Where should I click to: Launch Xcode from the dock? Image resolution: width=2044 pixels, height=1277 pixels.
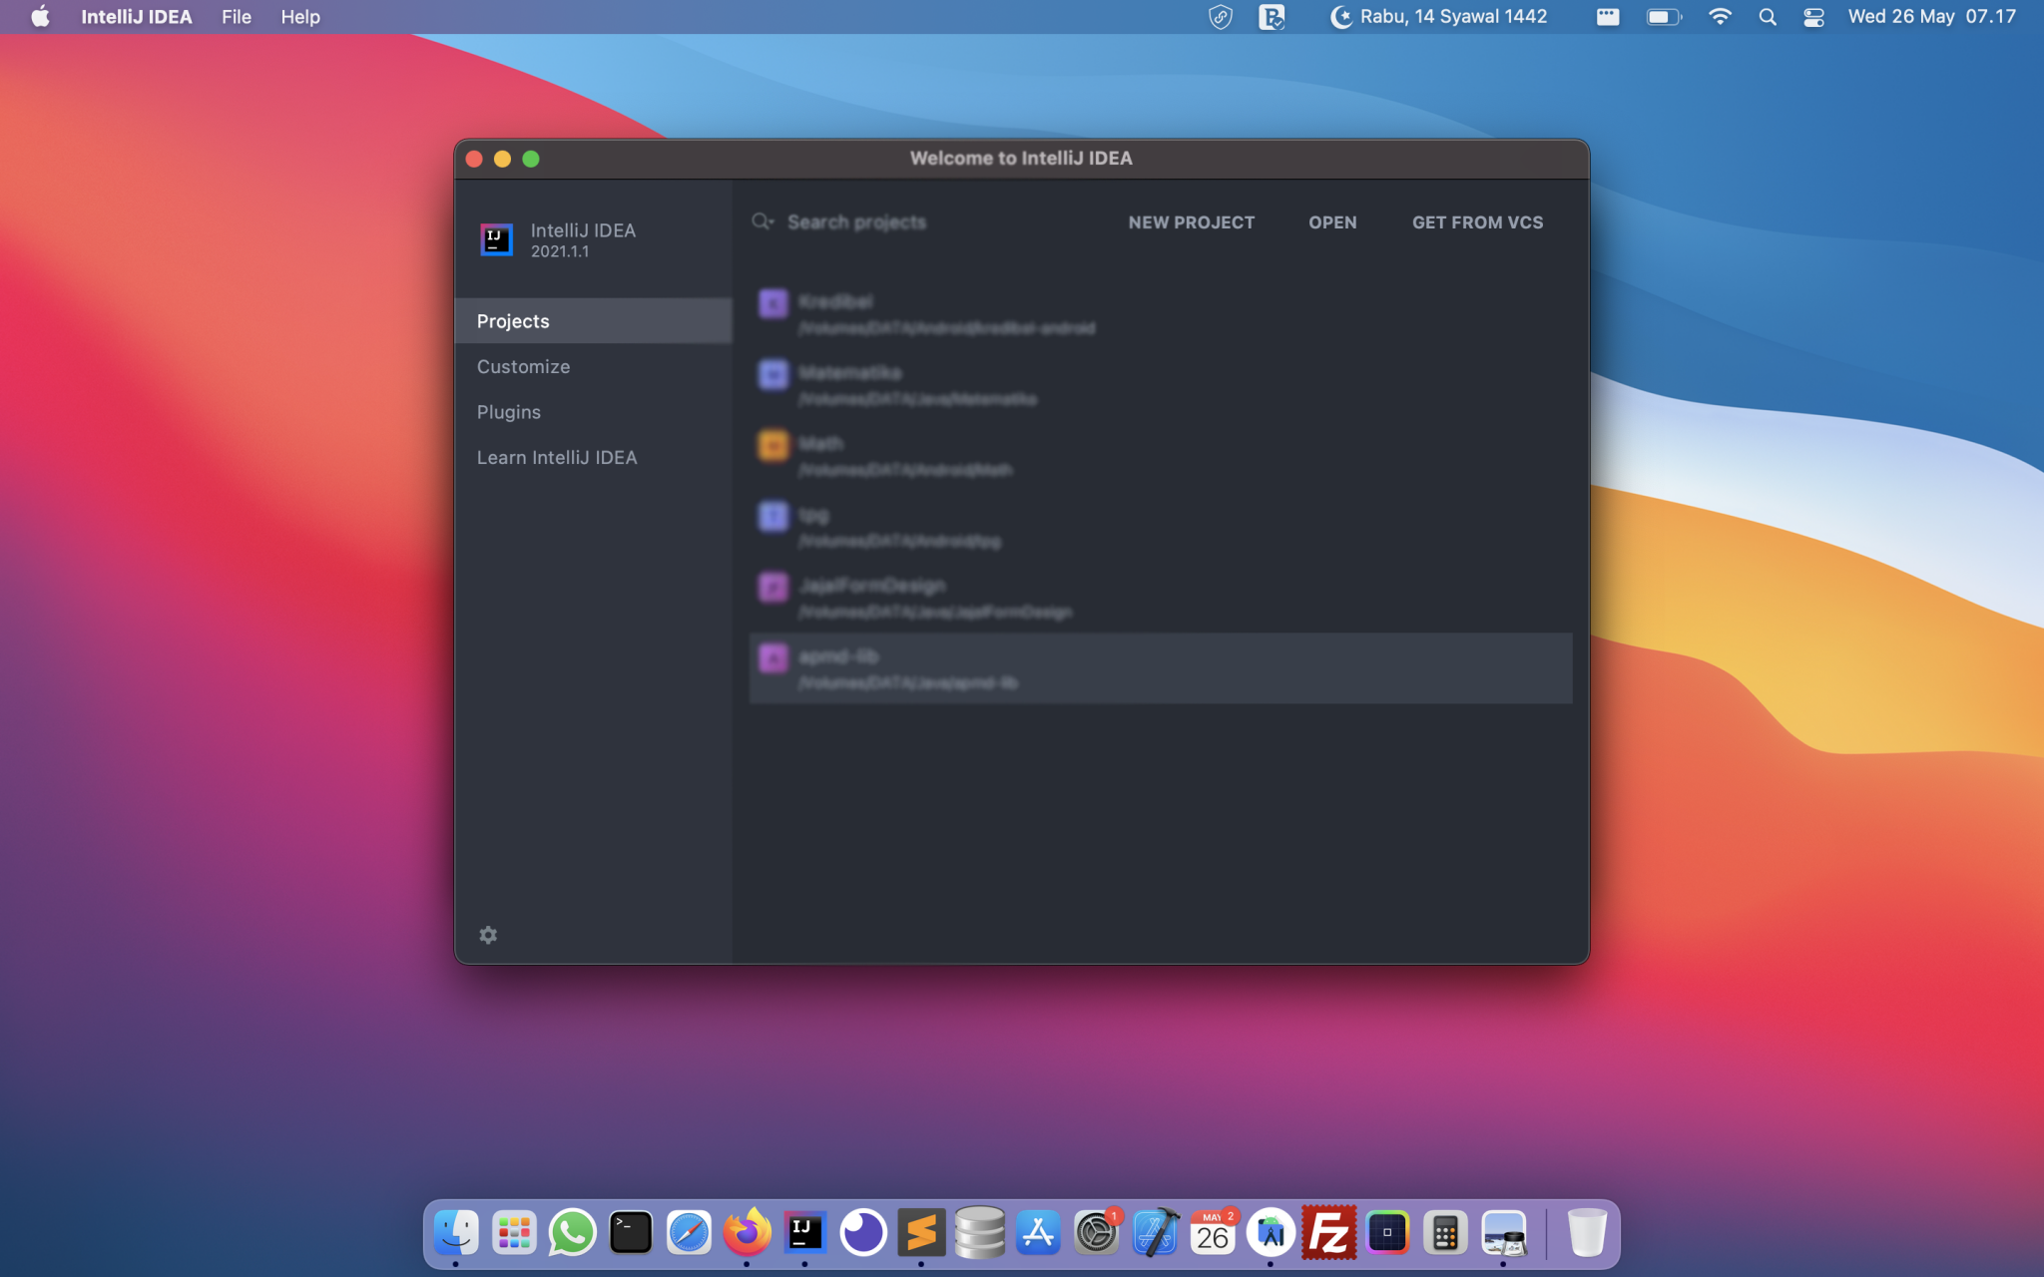tap(1155, 1233)
